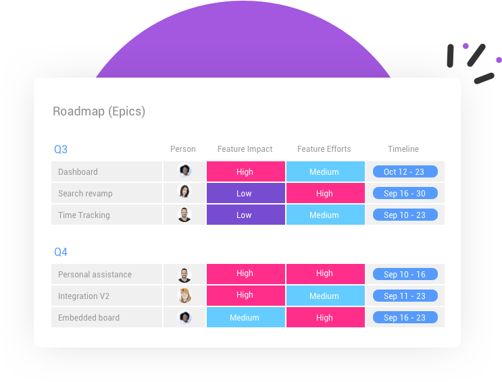This screenshot has width=502, height=382.
Task: Click the Search revamp assignee avatar
Action: click(184, 192)
